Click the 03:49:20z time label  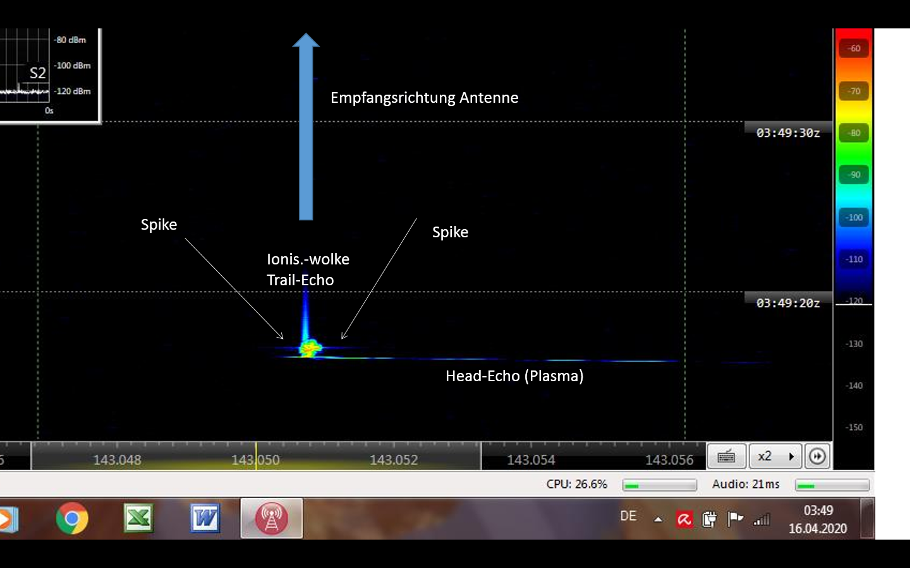pyautogui.click(x=788, y=303)
